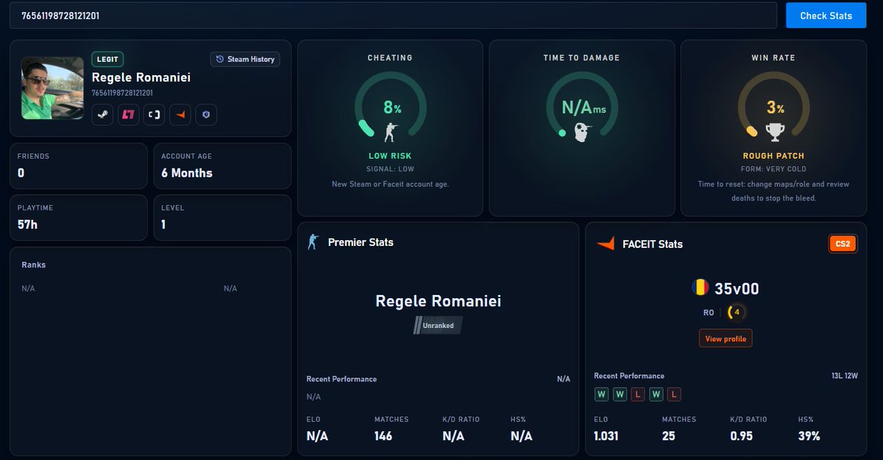883x460 pixels.
Task: Click the FACEIT K/D ratio '0.95'
Action: coord(742,436)
